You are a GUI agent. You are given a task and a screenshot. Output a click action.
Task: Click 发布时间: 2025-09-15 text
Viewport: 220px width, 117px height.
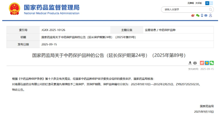tap(201, 69)
